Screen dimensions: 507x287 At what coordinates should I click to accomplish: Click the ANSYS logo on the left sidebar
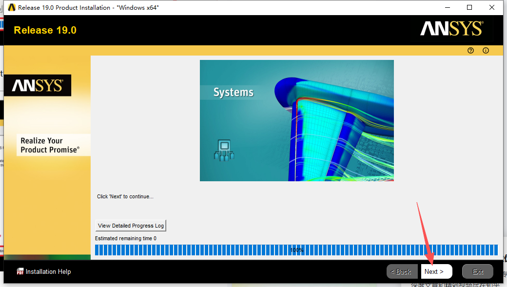(37, 85)
